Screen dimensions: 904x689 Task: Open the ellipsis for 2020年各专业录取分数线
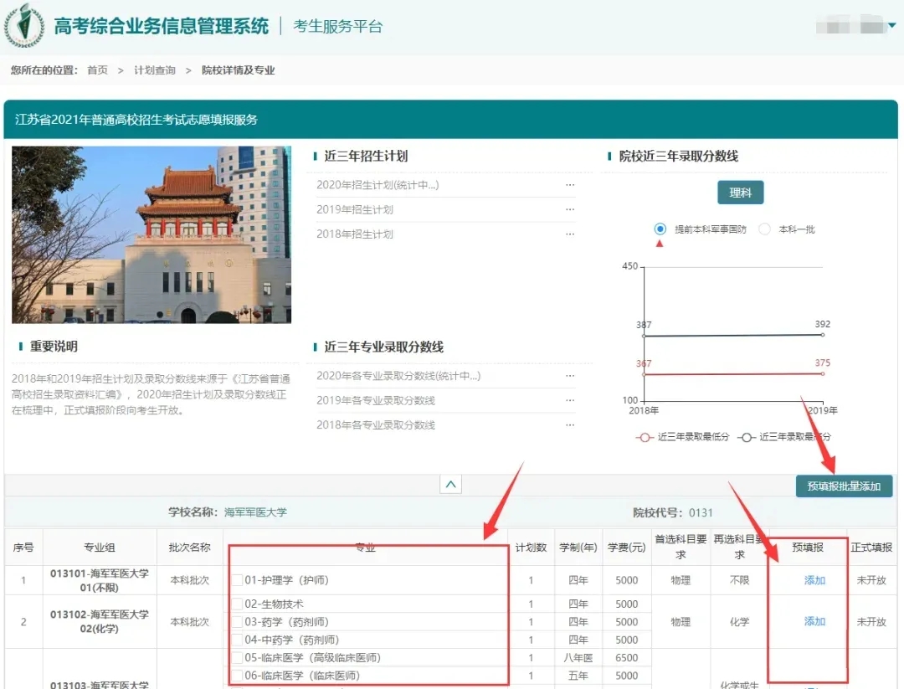(x=570, y=376)
